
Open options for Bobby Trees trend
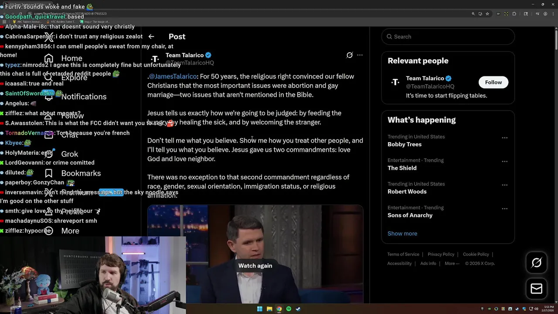pyautogui.click(x=504, y=138)
